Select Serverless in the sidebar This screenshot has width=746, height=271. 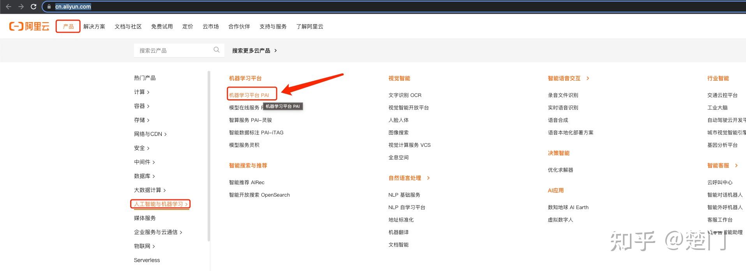tap(147, 260)
